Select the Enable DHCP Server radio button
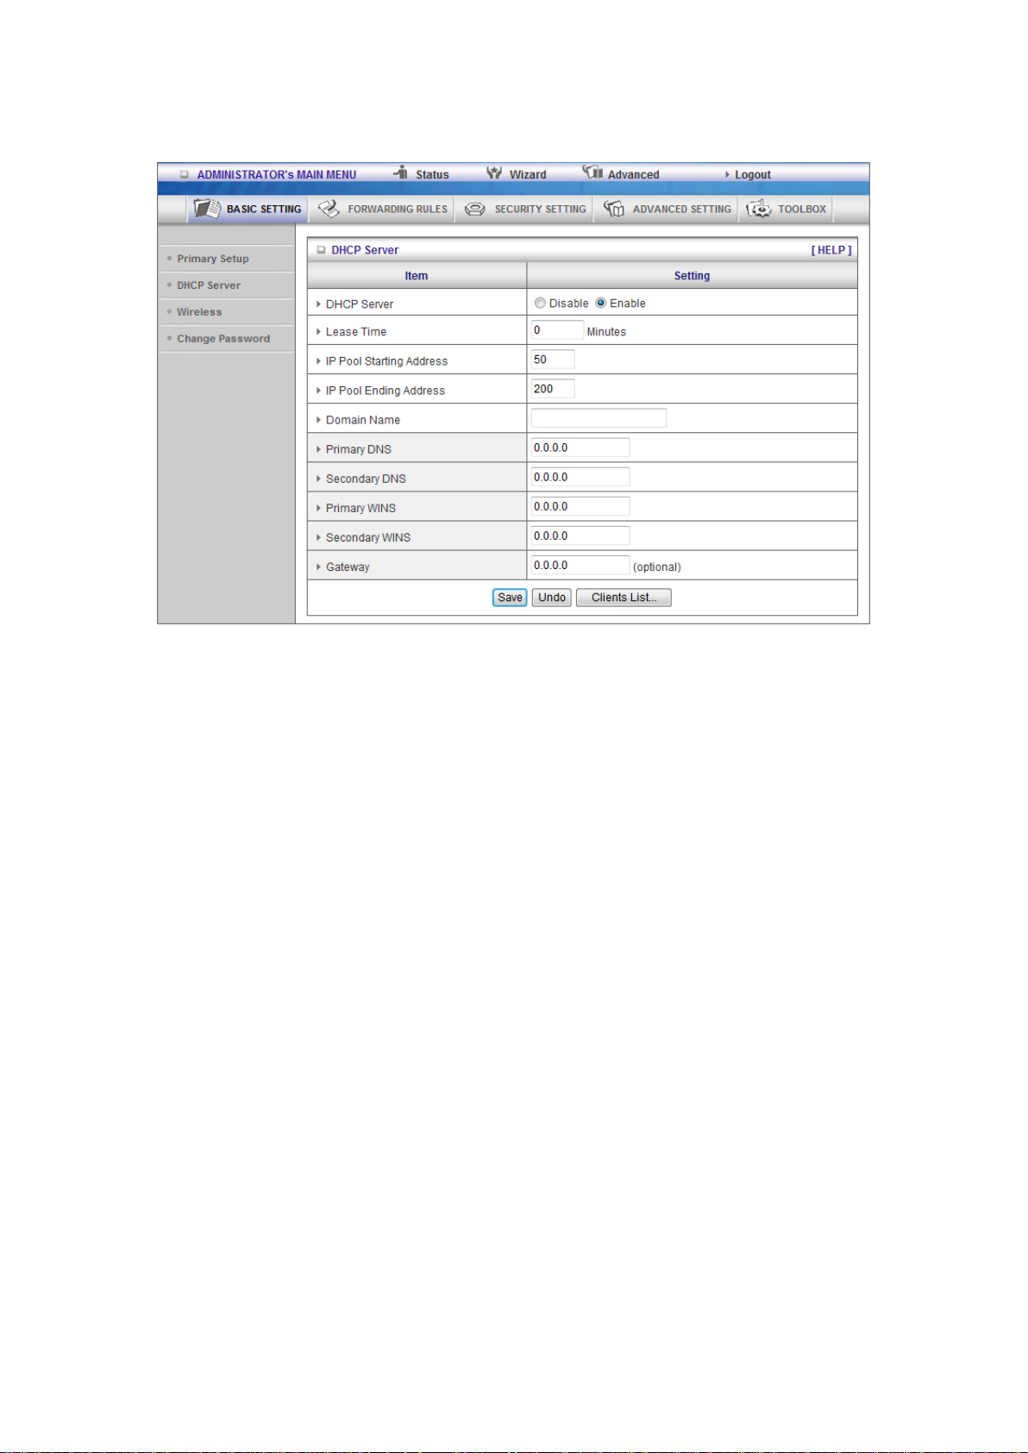This screenshot has width=1028, height=1453. pos(601,304)
